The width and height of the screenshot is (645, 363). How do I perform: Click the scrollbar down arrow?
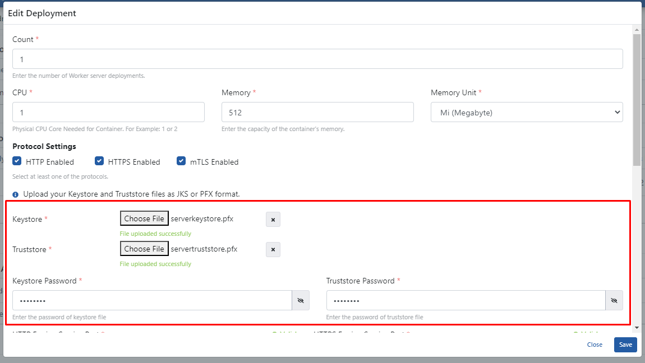637,327
